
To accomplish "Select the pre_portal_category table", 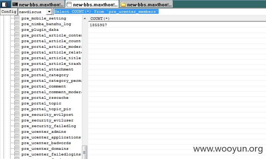I will (x=45, y=75).
